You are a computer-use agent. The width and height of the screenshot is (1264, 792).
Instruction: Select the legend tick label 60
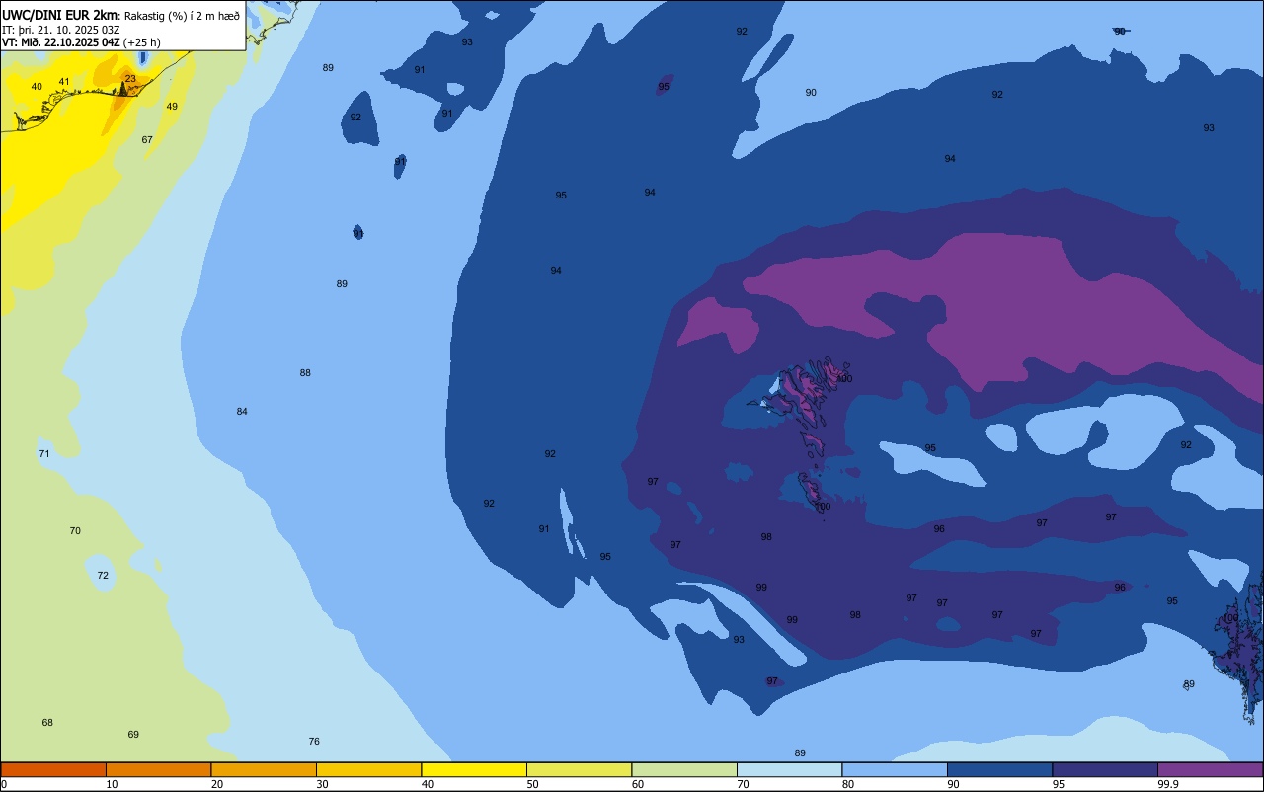tap(638, 784)
